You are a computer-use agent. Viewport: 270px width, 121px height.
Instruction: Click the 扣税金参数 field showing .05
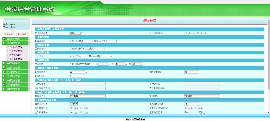(191, 72)
